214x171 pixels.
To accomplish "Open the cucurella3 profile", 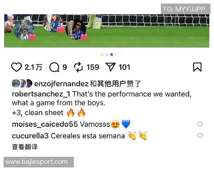I will (30, 136).
